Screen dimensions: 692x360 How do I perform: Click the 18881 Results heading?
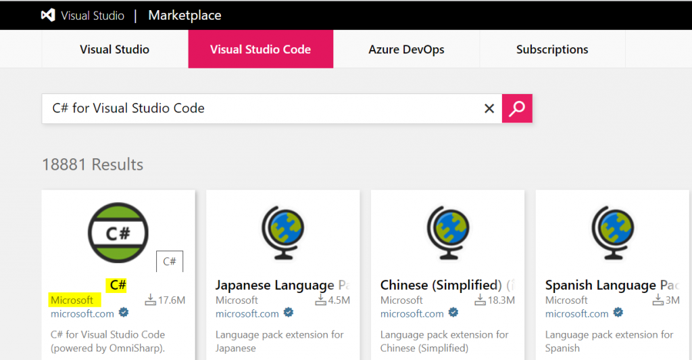pos(93,164)
